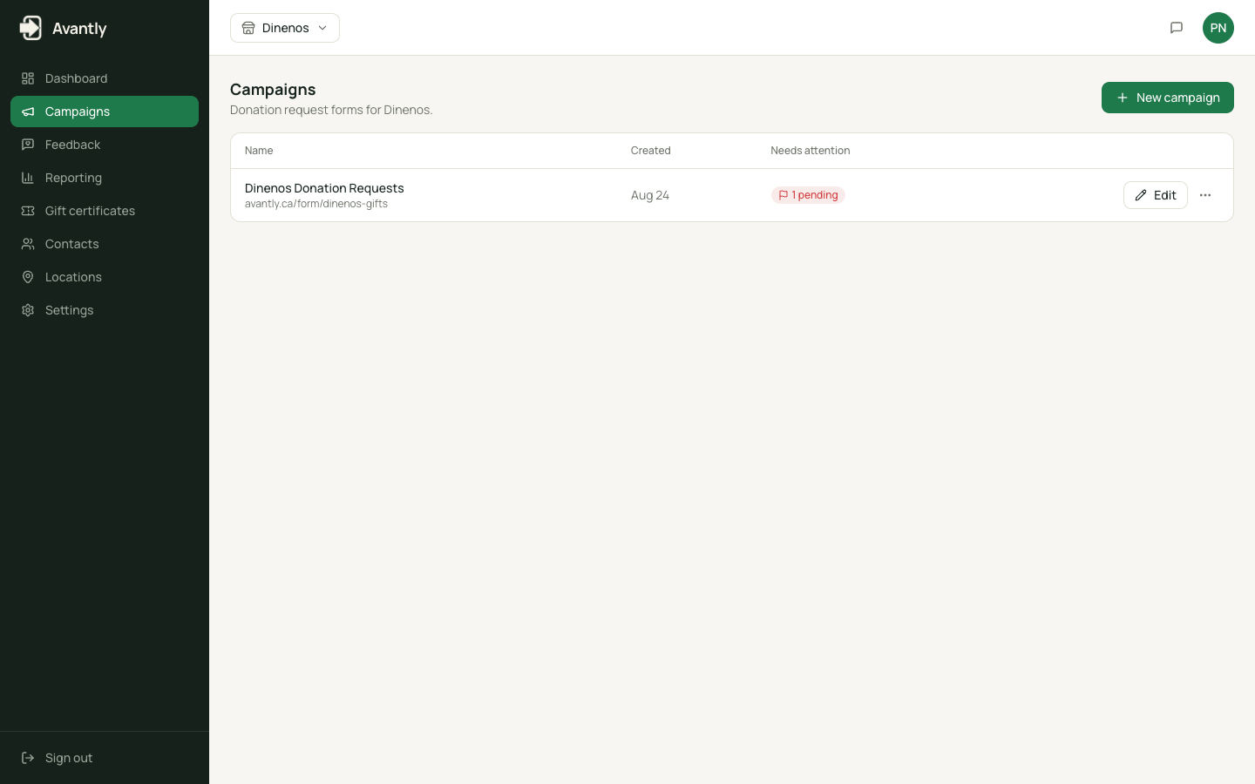Click the Locations pin icon
Viewport: 1255px width, 784px height.
click(28, 277)
